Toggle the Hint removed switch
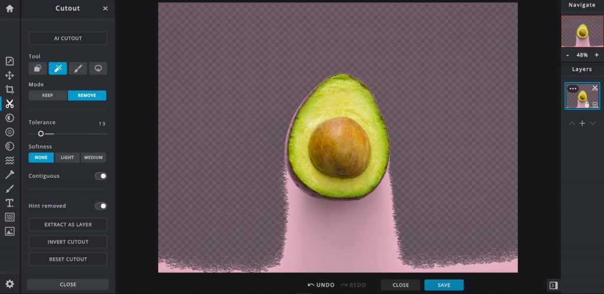Viewport: 604px width, 294px height. click(101, 206)
